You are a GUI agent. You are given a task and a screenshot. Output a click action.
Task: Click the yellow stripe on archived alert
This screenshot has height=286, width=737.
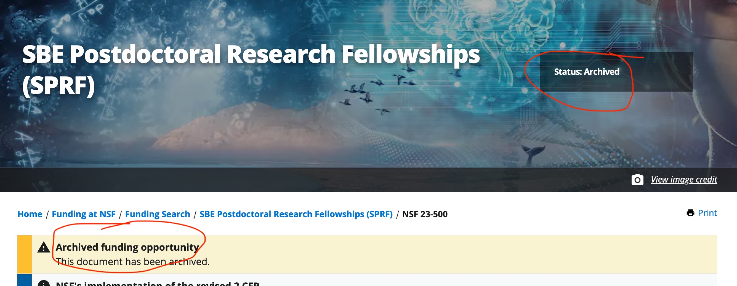[24, 254]
